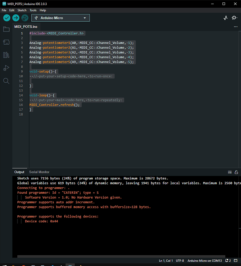Switch to the Serial Monitor tab

click(x=39, y=172)
